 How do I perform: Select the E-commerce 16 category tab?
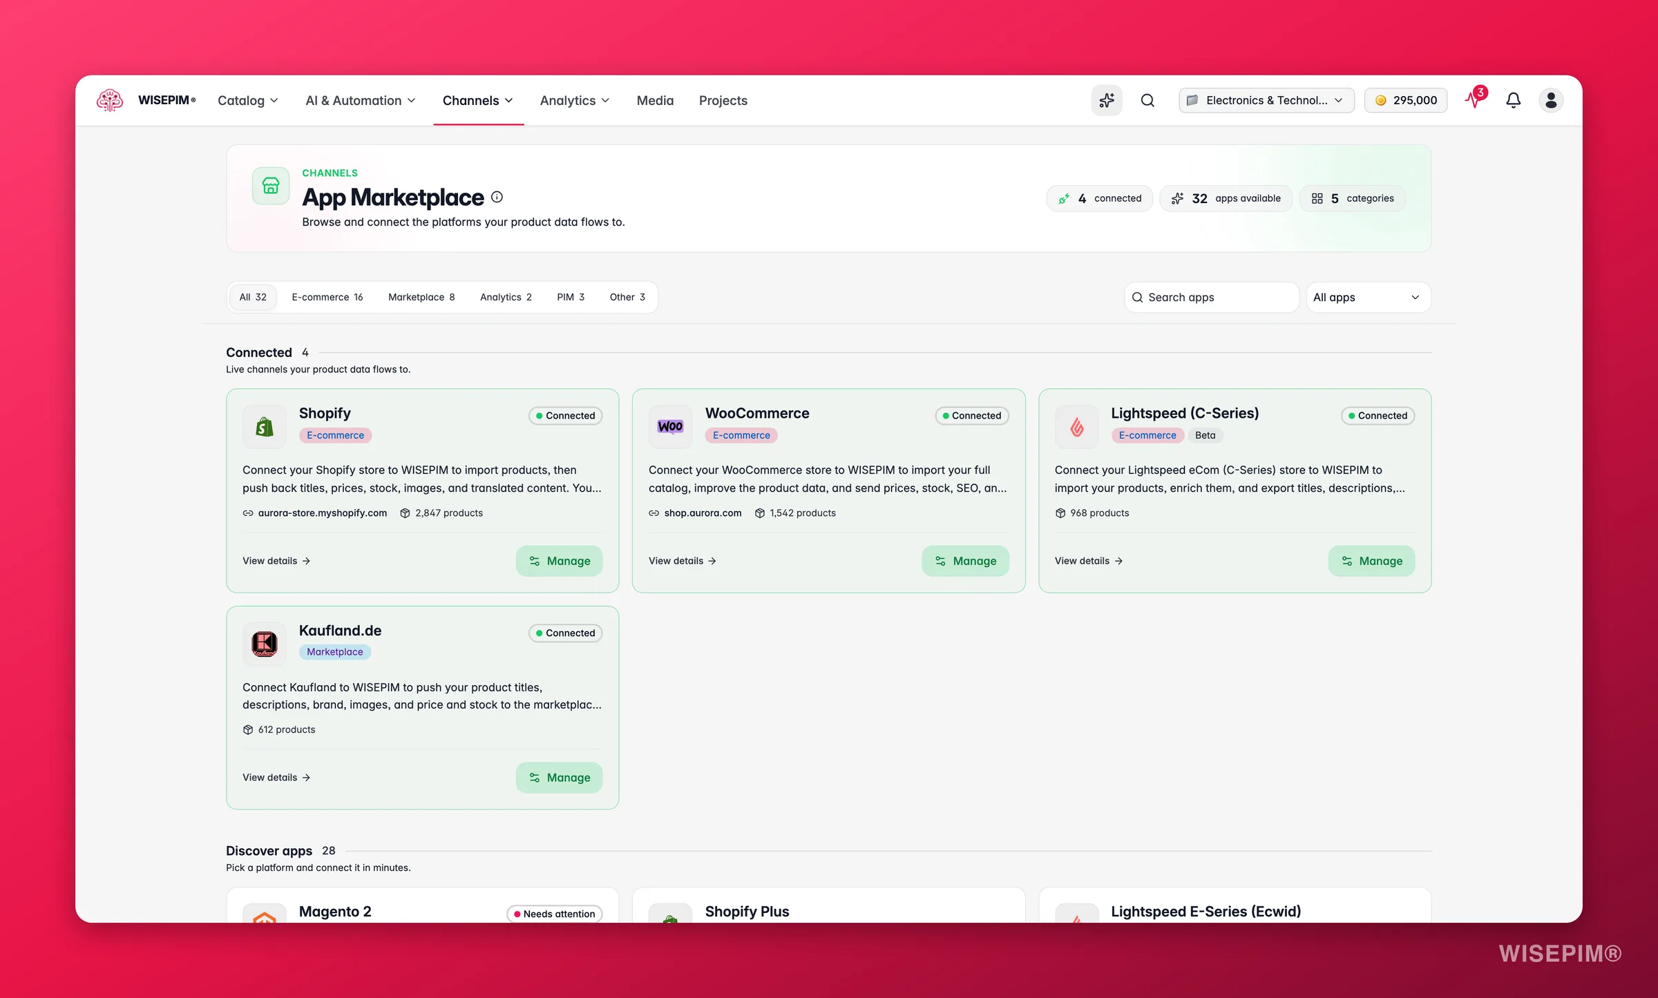(x=327, y=297)
